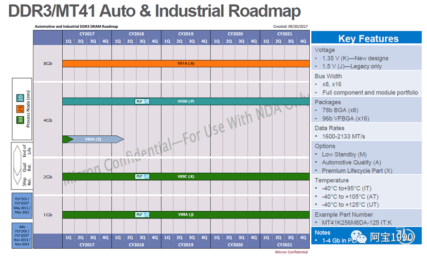Click part number MT41K256M8DA-125 IT:K
Viewport: 427px width, 256px height.
[x=357, y=223]
